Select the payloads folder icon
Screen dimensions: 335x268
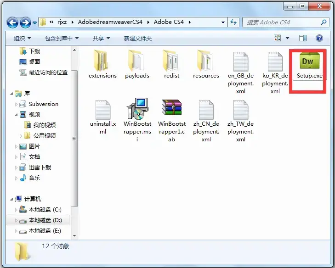tap(136, 61)
